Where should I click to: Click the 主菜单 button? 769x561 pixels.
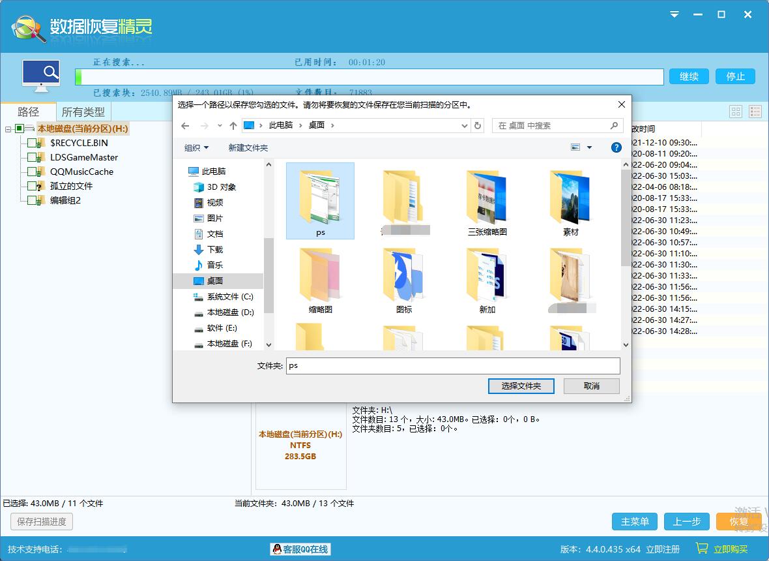coord(635,522)
